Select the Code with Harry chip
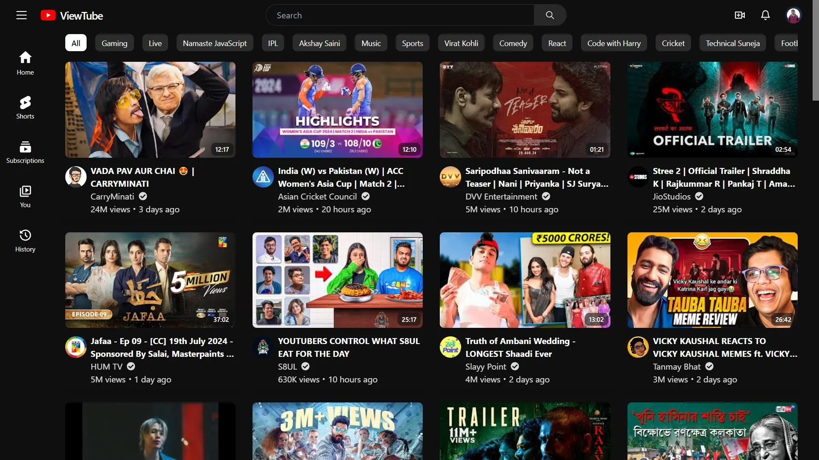 click(x=614, y=43)
